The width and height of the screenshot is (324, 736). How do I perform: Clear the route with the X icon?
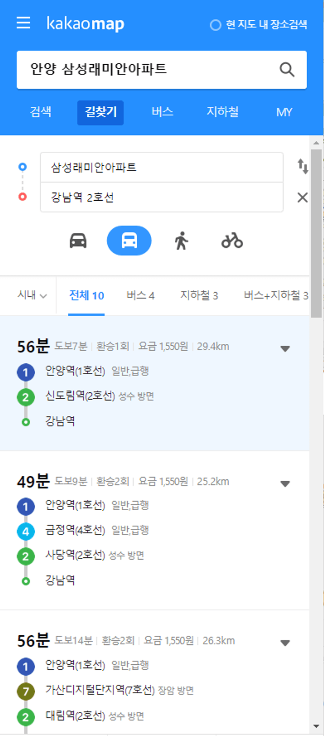(302, 198)
